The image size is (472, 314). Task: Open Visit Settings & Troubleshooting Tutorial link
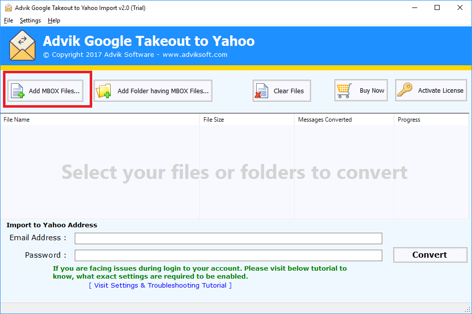pos(160,285)
